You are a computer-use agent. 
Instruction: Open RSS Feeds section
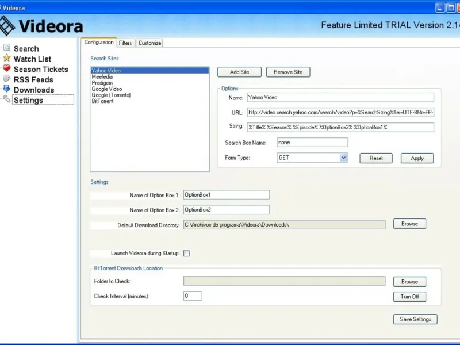33,79
